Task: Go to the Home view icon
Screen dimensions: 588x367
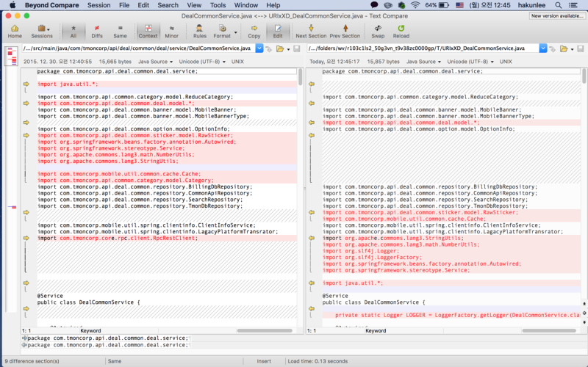Action: [15, 32]
